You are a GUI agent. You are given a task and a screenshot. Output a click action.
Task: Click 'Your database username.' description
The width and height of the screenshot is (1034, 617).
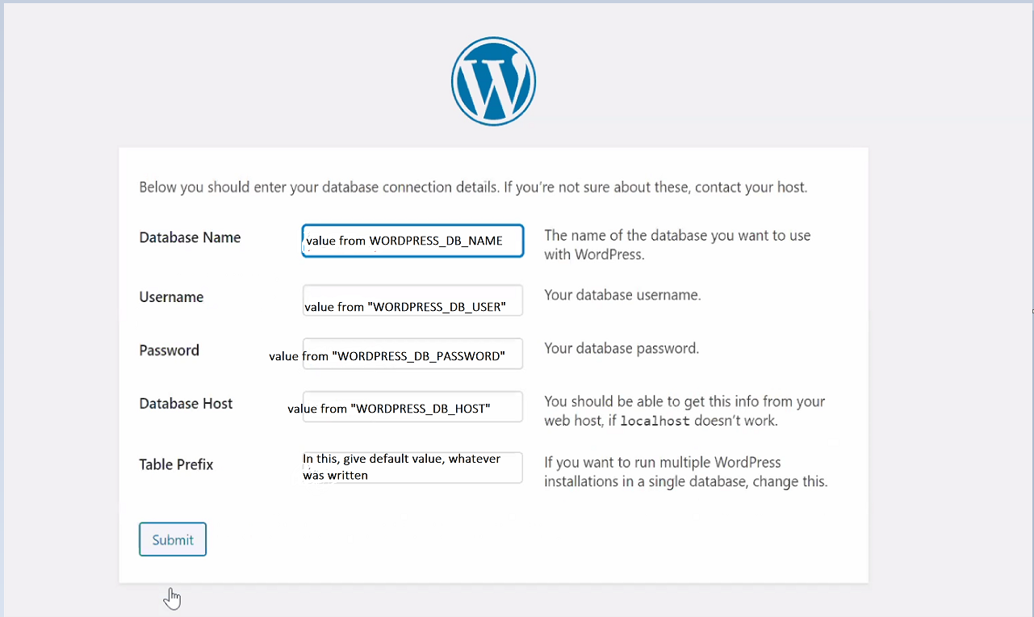click(622, 295)
